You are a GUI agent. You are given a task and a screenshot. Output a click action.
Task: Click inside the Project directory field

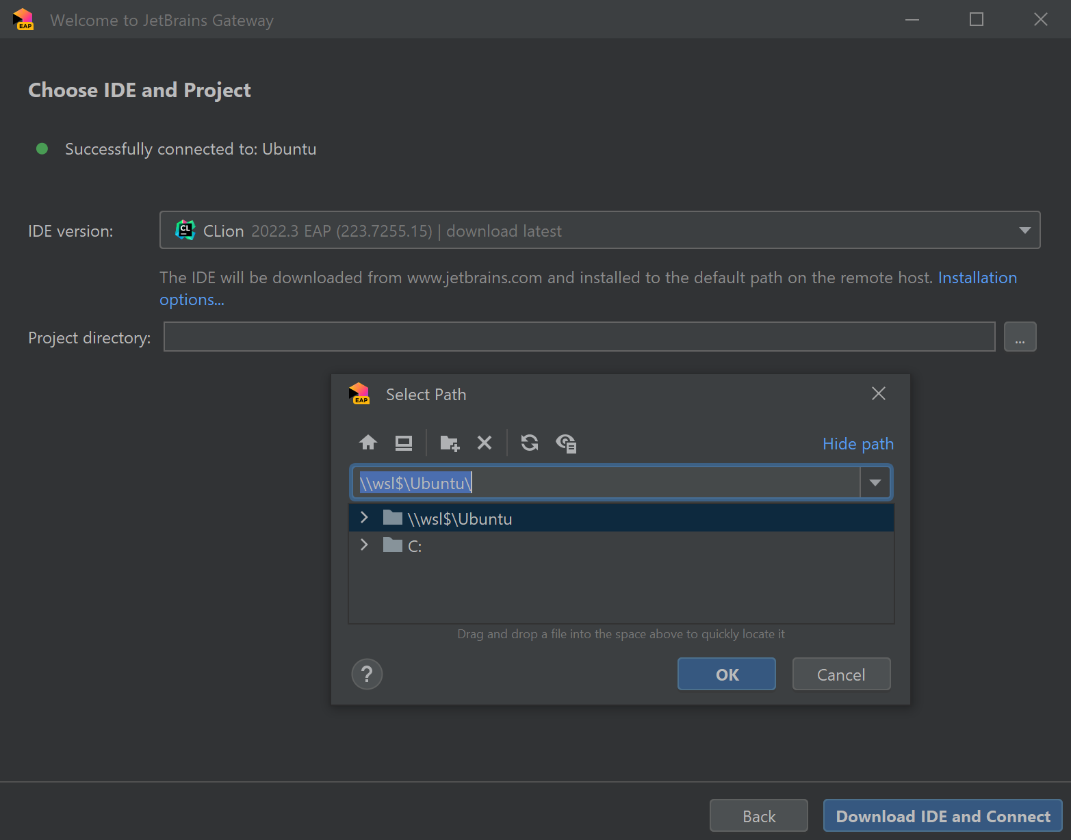coord(579,337)
